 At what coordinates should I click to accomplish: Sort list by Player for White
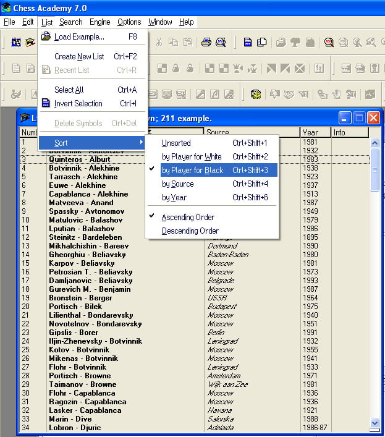click(213, 156)
